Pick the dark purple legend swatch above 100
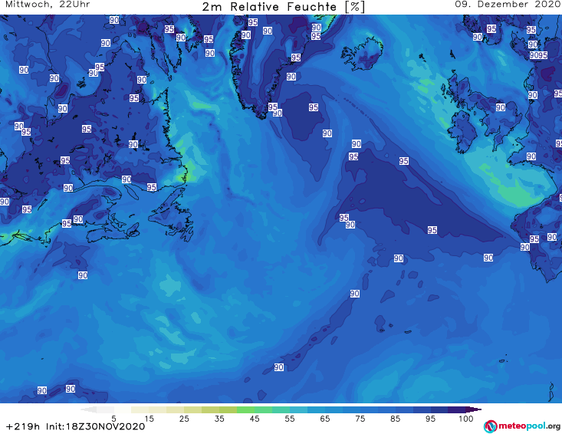 click(457, 409)
